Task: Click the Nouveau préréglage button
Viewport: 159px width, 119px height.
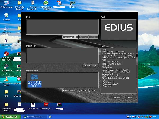Action: pyautogui.click(x=70, y=90)
